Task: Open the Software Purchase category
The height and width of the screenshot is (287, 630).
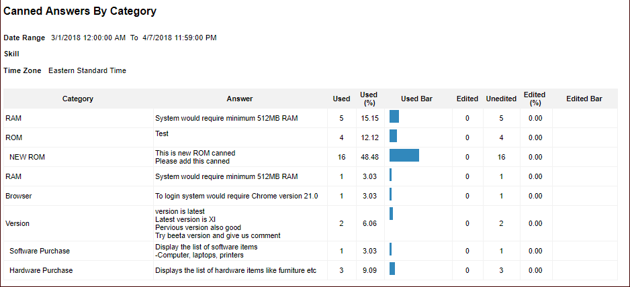Action: [x=40, y=251]
